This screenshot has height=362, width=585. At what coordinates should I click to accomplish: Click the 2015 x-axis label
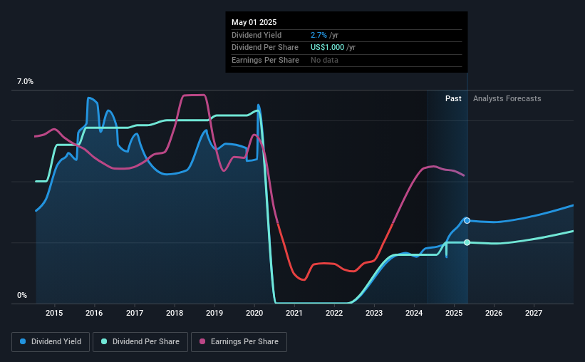click(54, 313)
